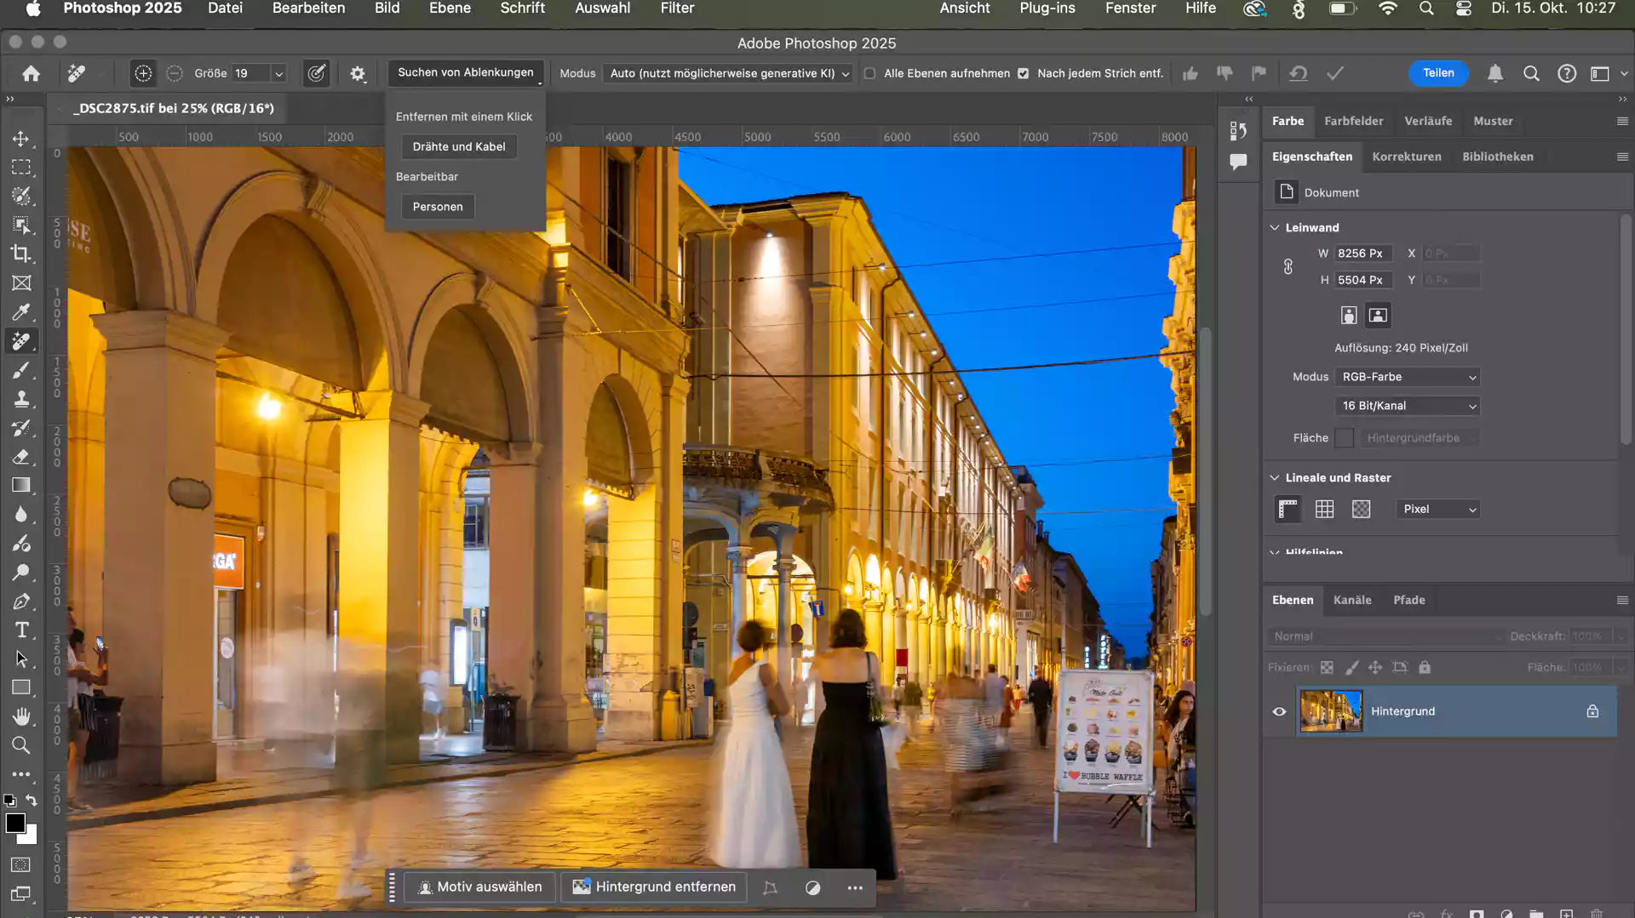
Task: Click the Fläche color swatch
Action: click(1344, 437)
